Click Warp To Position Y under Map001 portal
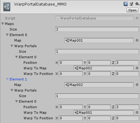Screen dimensions: 140x123 pyautogui.click(x=99, y=74)
